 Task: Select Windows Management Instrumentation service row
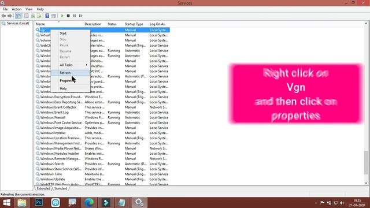pos(102,143)
